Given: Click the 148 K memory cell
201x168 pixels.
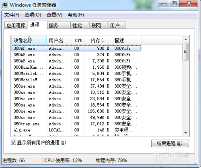Looking at the screenshot, I should [x=103, y=130].
